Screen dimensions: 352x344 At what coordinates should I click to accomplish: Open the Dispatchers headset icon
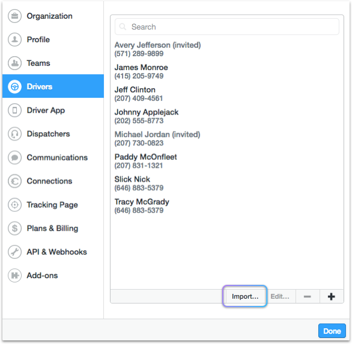(x=14, y=134)
